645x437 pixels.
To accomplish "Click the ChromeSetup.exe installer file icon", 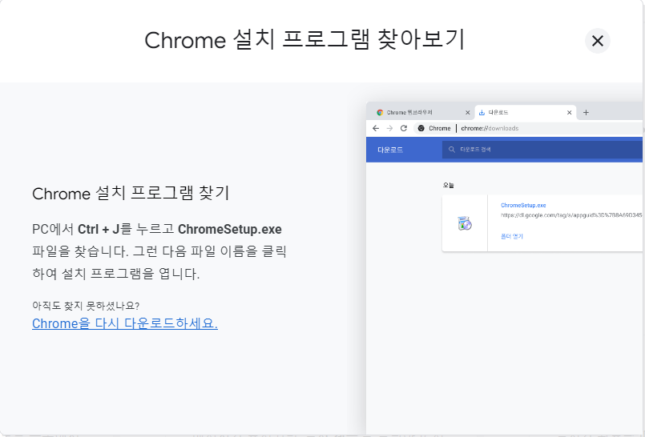I will 465,223.
